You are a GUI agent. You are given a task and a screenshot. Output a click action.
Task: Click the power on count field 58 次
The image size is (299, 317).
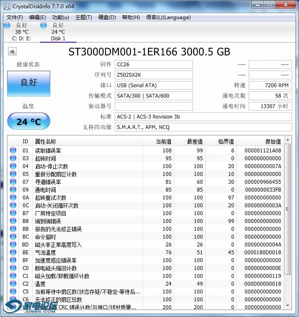[x=270, y=96]
